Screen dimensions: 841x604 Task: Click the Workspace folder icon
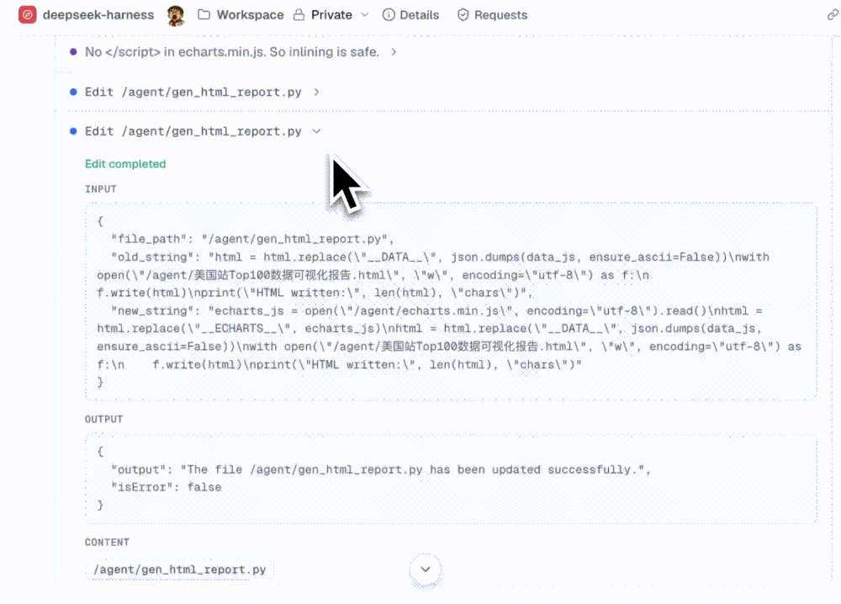204,14
